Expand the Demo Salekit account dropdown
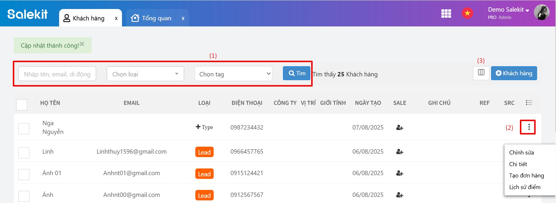Viewport: 556px width, 203px height. (509, 10)
